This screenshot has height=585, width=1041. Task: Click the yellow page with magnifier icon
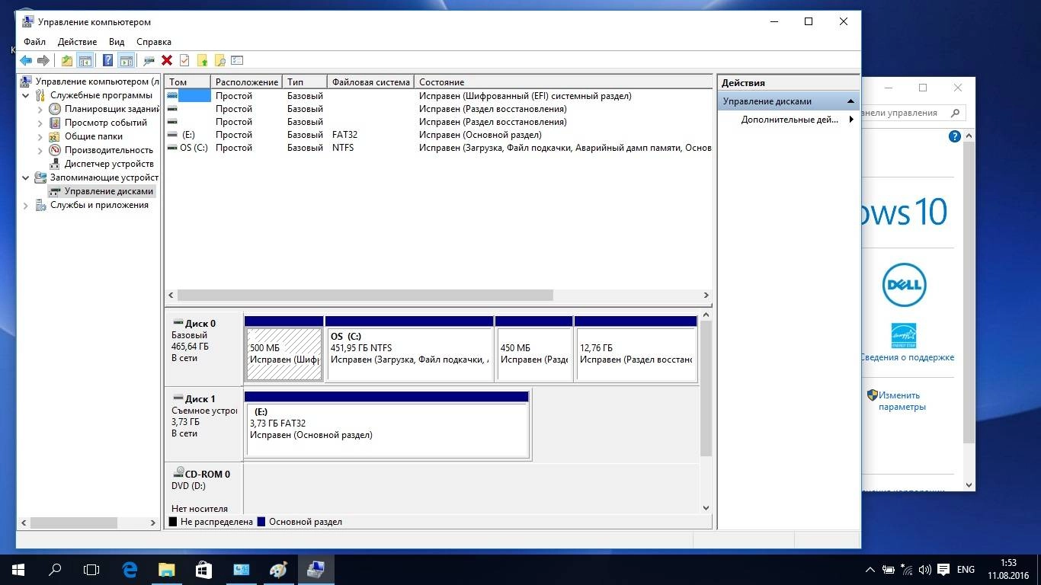219,60
